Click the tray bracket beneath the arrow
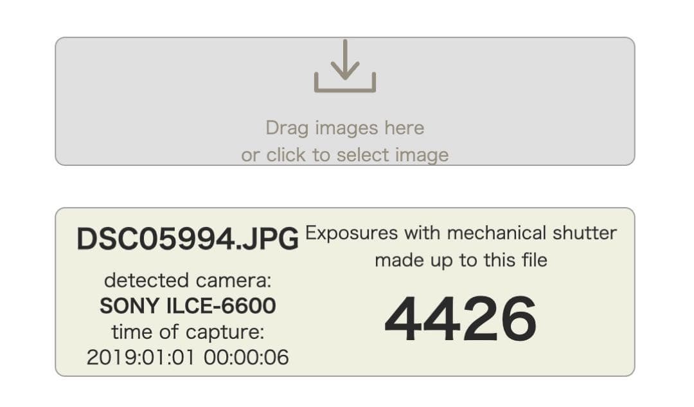 click(345, 89)
